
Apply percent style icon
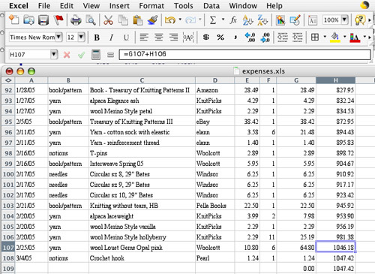coord(220,38)
